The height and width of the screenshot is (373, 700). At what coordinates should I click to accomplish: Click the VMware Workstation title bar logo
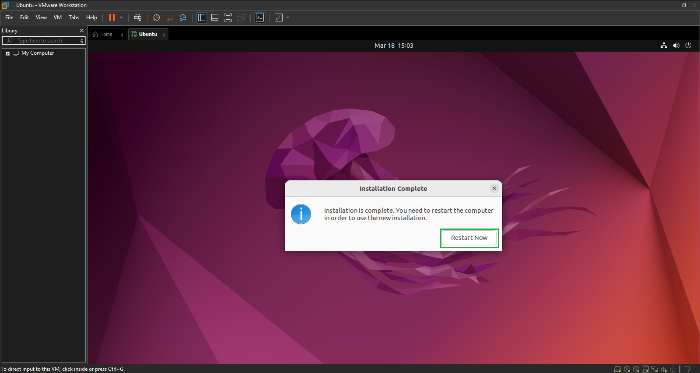(x=5, y=5)
